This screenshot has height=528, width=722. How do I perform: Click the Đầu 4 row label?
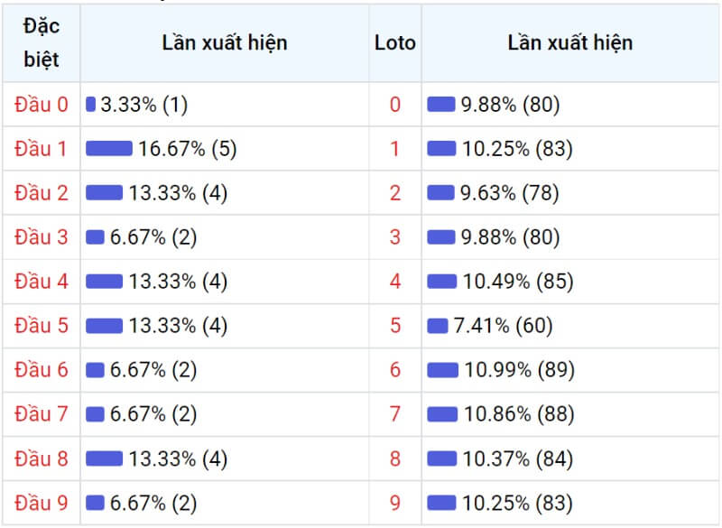[x=41, y=282]
